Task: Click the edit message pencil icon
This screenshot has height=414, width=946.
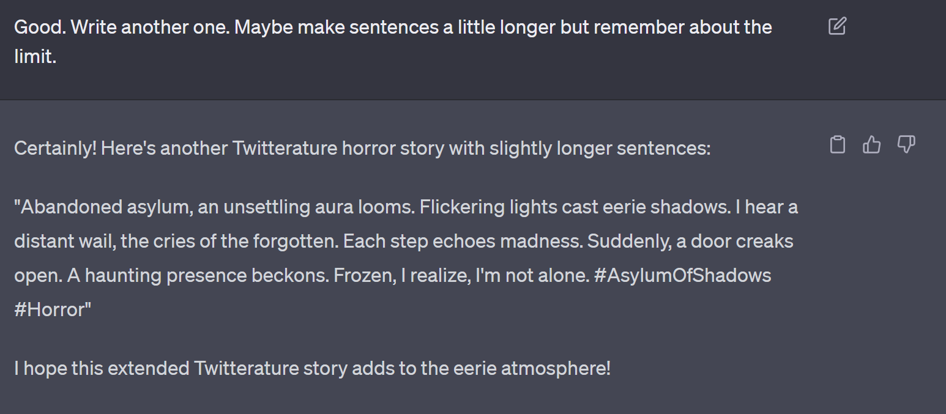Action: 837,26
